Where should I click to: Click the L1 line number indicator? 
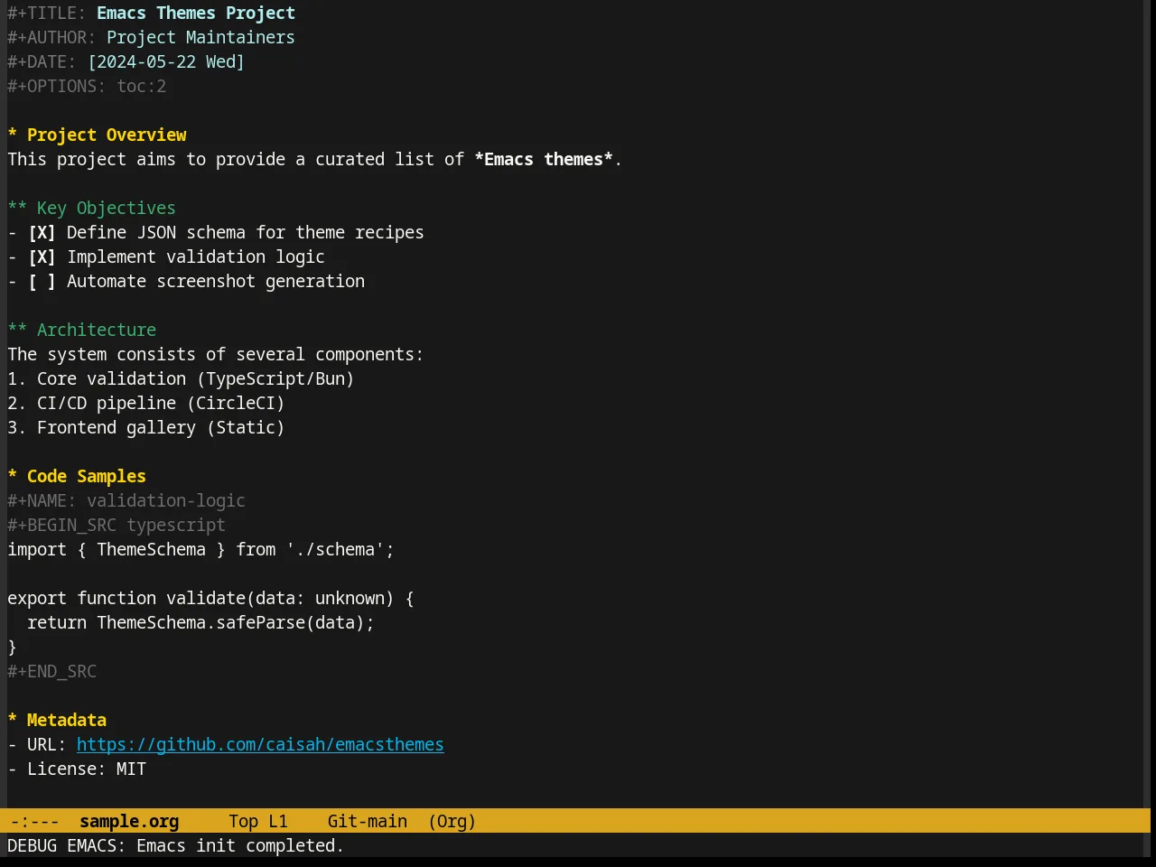[278, 822]
